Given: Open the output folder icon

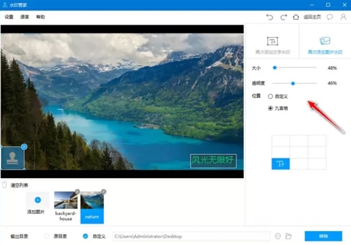Looking at the screenshot, I should click(288, 236).
